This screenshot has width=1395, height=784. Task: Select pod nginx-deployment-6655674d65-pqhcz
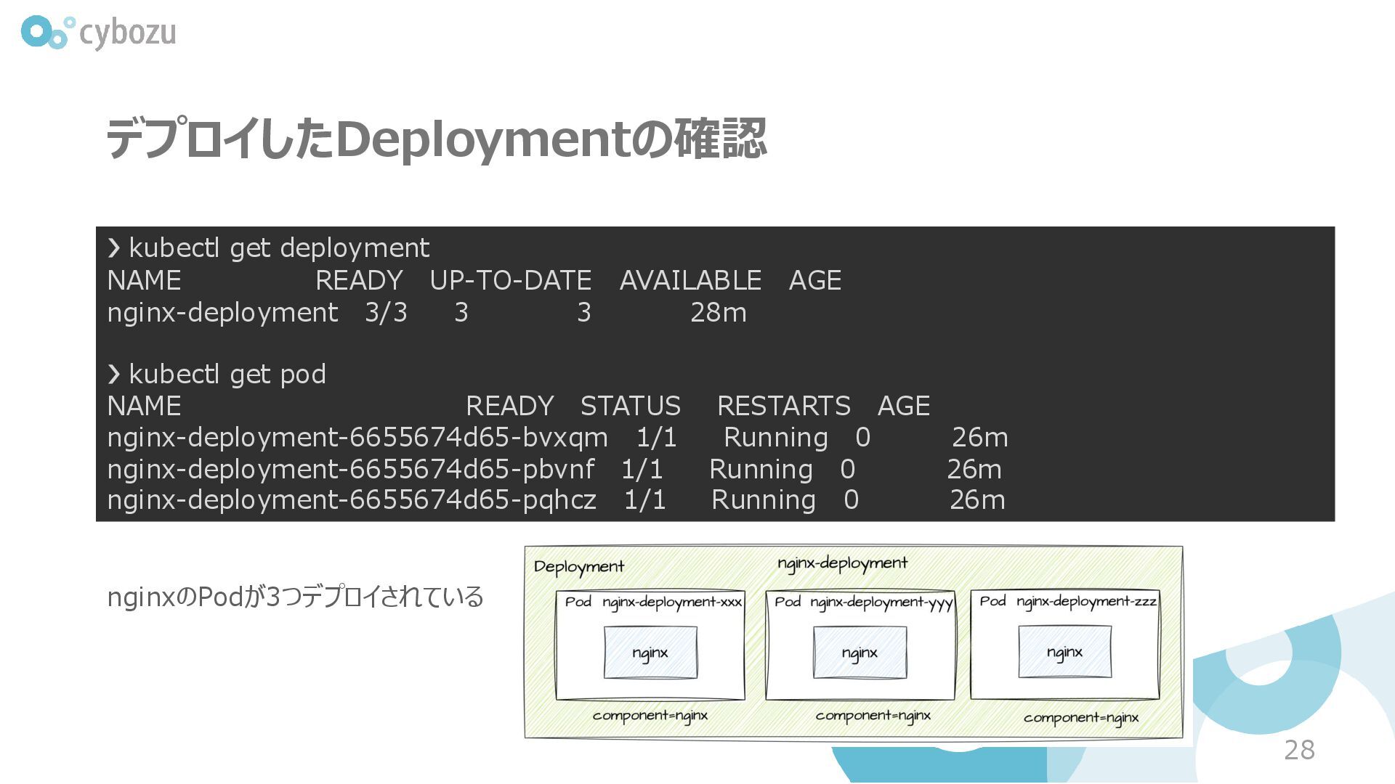(352, 500)
